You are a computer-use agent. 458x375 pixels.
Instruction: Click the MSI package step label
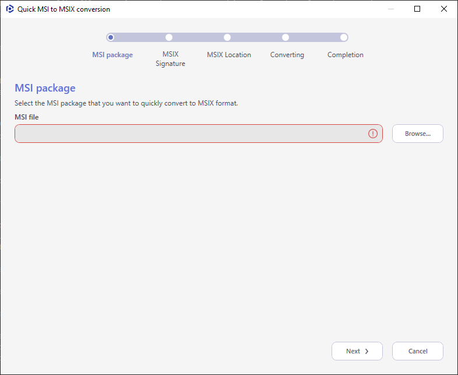(x=112, y=55)
